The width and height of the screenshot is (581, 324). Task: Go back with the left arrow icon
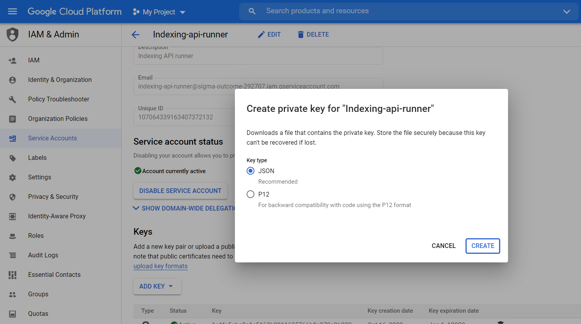tap(135, 35)
